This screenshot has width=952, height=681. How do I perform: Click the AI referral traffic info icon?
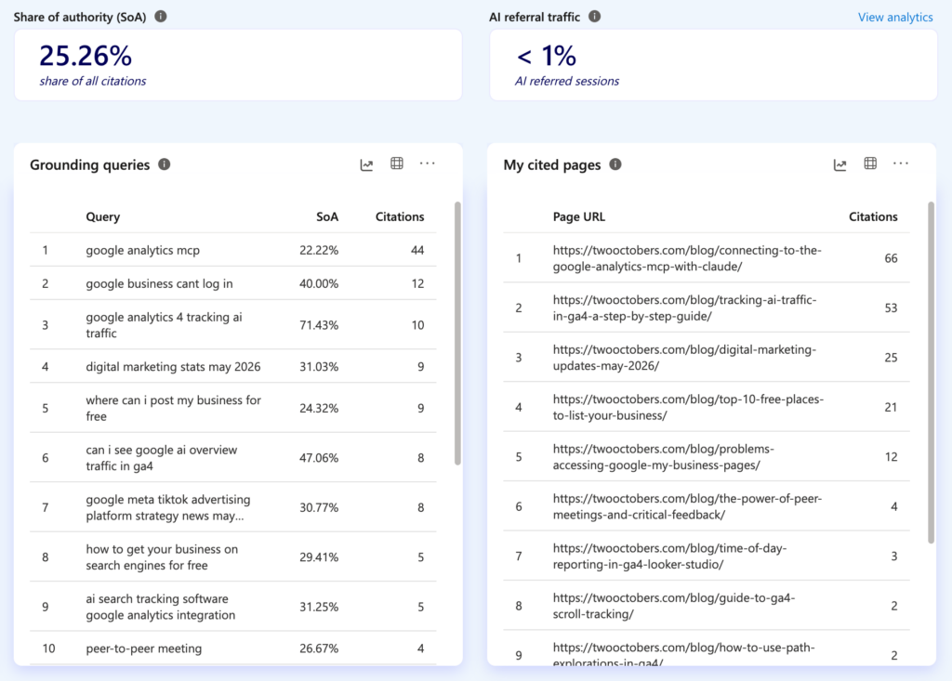[x=594, y=17]
